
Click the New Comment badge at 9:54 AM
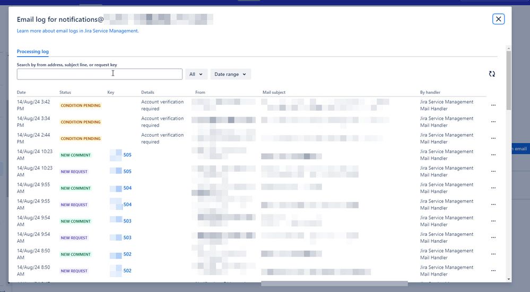pyautogui.click(x=76, y=221)
